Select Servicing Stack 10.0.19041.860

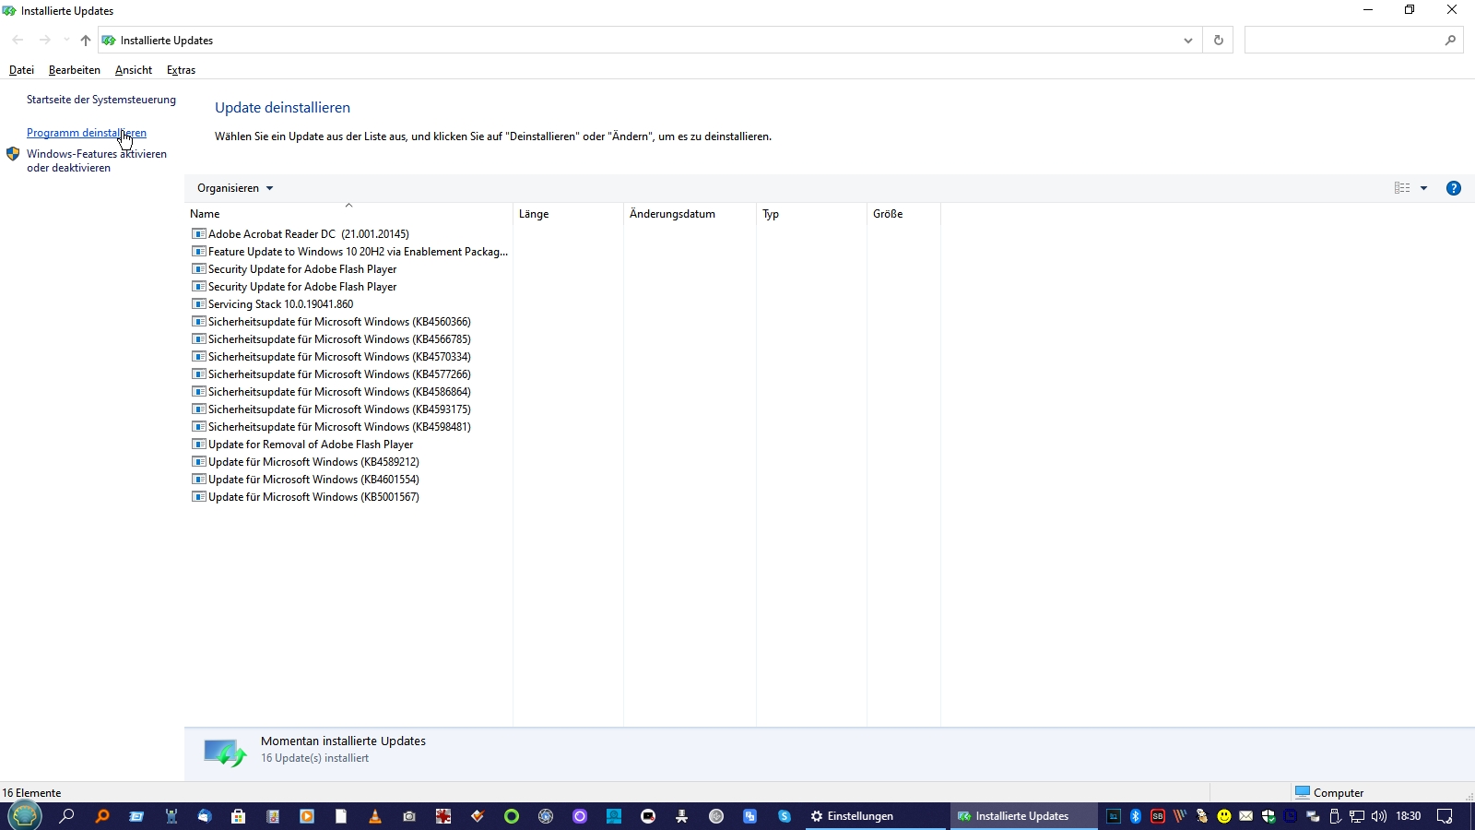[x=273, y=304]
